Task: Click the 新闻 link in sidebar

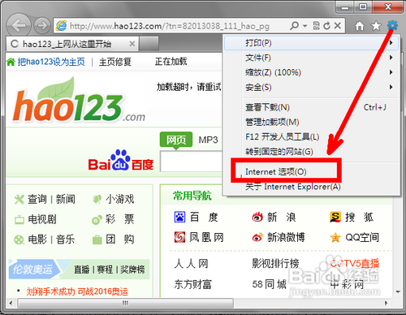Action: pyautogui.click(x=66, y=200)
